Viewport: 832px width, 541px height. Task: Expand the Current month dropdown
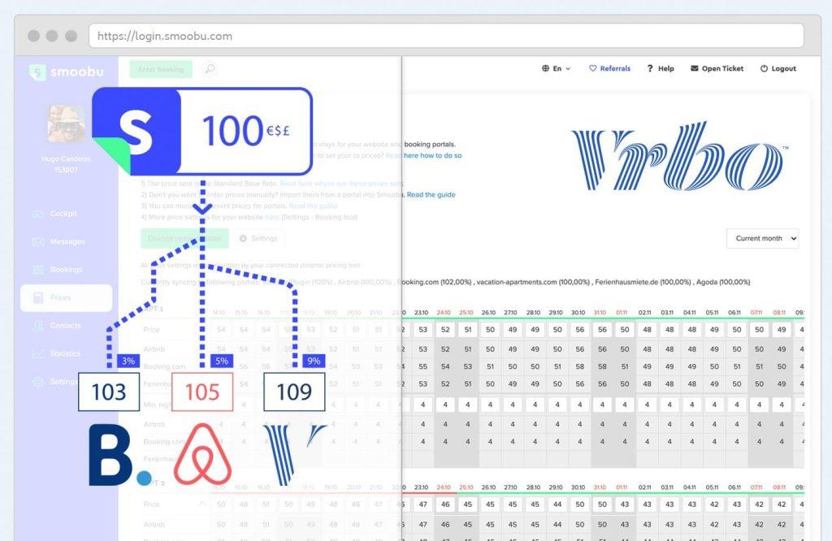[762, 238]
